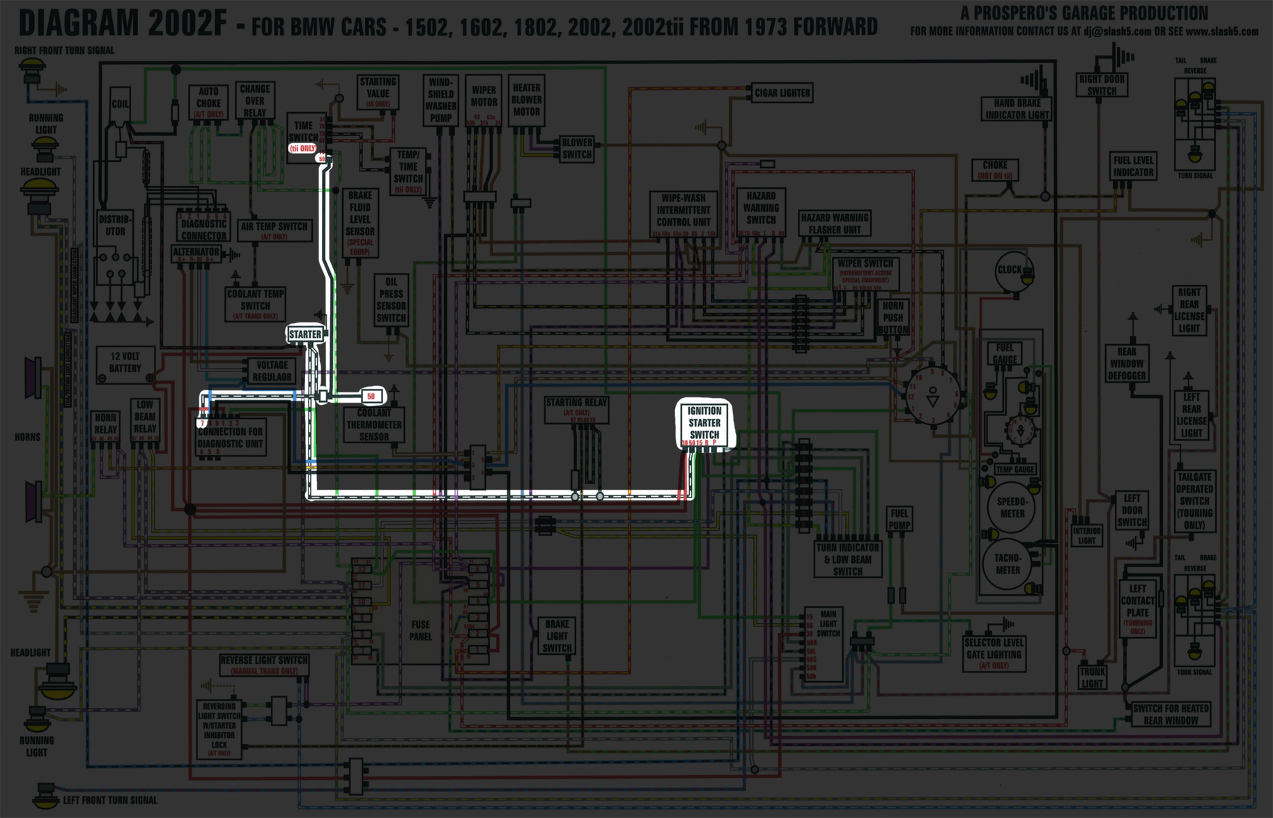Select the Cigar Lighter component
Image resolution: width=1273 pixels, height=818 pixels.
(x=782, y=93)
